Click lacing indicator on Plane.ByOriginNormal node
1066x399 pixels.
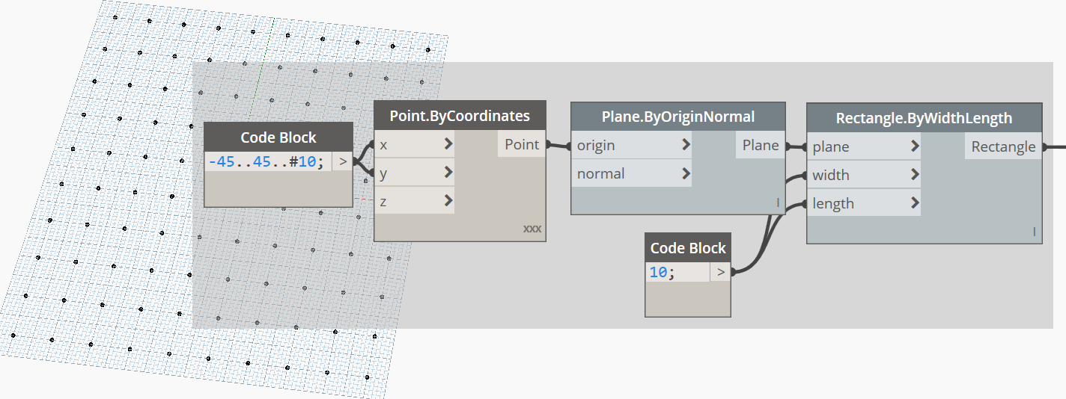(778, 202)
